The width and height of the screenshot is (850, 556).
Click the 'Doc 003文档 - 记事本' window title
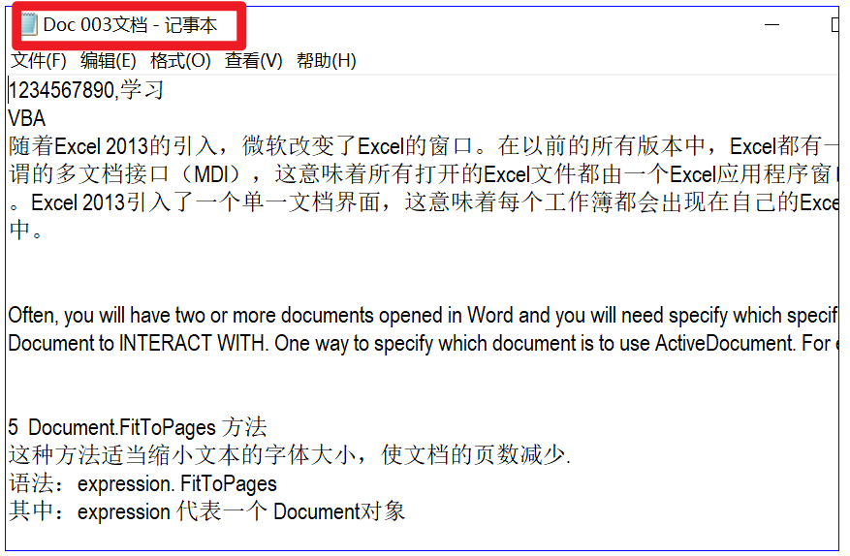click(130, 25)
